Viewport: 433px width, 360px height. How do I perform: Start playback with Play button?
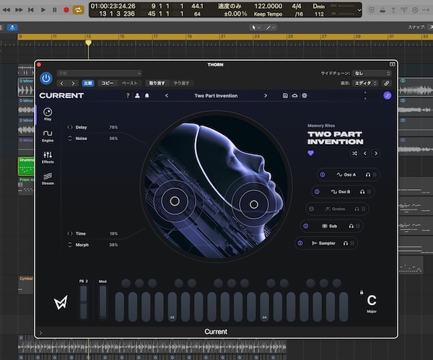click(x=43, y=10)
